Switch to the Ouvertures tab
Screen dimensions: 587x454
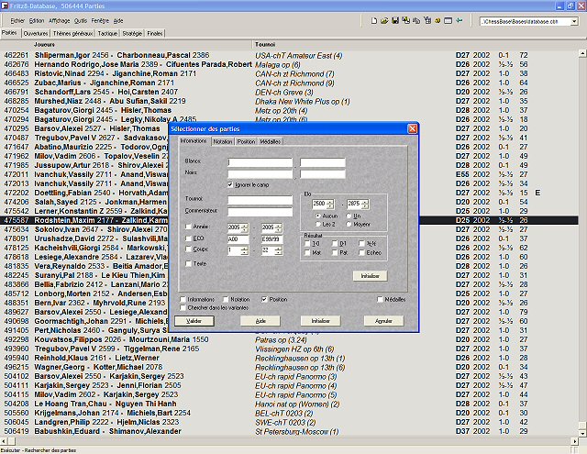point(37,32)
